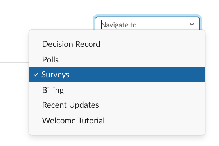
Task: Go to the Polls page option
Action: (x=117, y=60)
